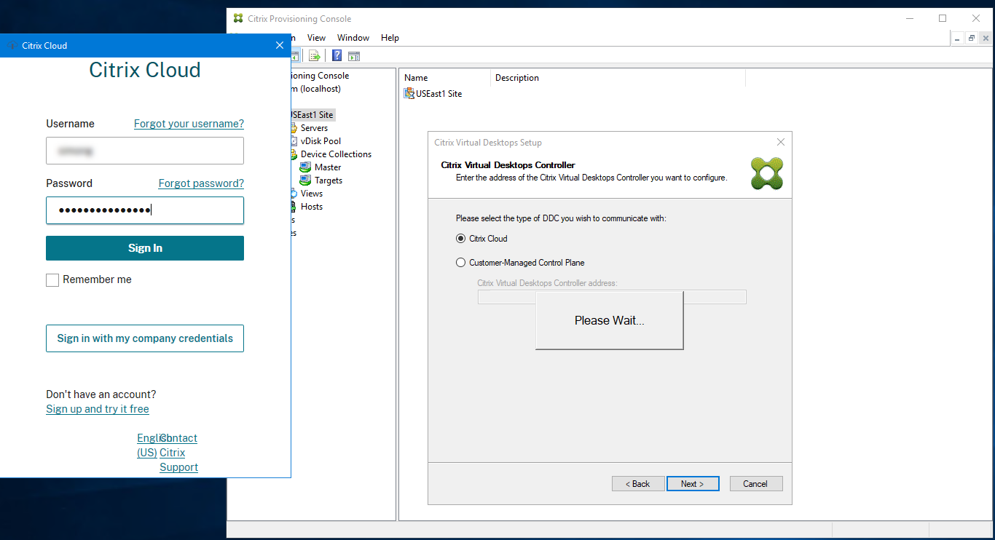Click the Hosts icon in the console tree
Image resolution: width=995 pixels, height=540 pixels.
294,206
